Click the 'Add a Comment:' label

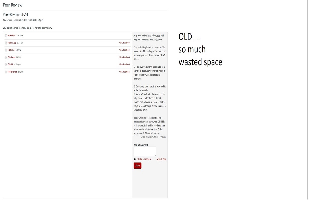click(x=141, y=145)
